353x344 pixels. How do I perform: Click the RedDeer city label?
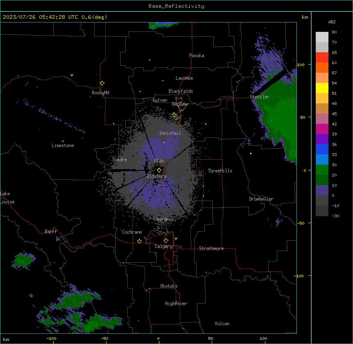tap(180, 104)
